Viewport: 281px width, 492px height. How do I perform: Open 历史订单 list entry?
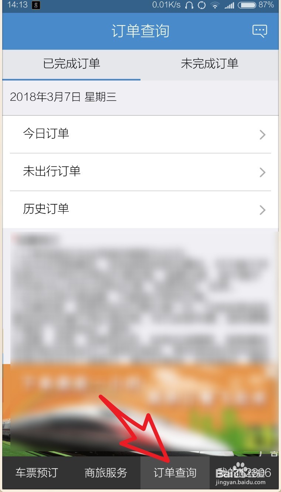point(140,210)
